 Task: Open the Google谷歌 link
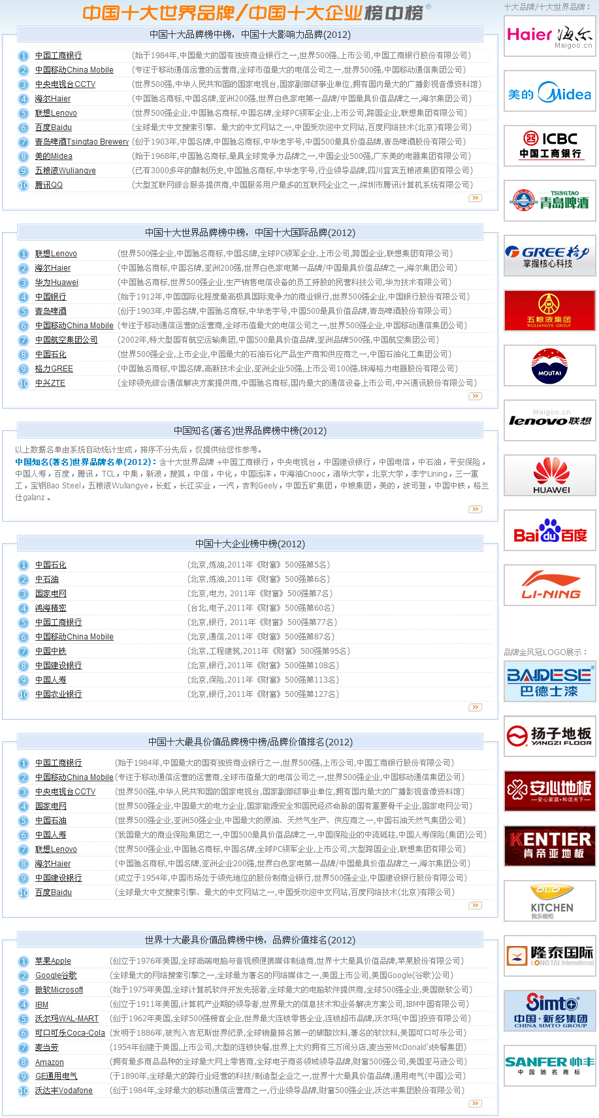point(56,975)
